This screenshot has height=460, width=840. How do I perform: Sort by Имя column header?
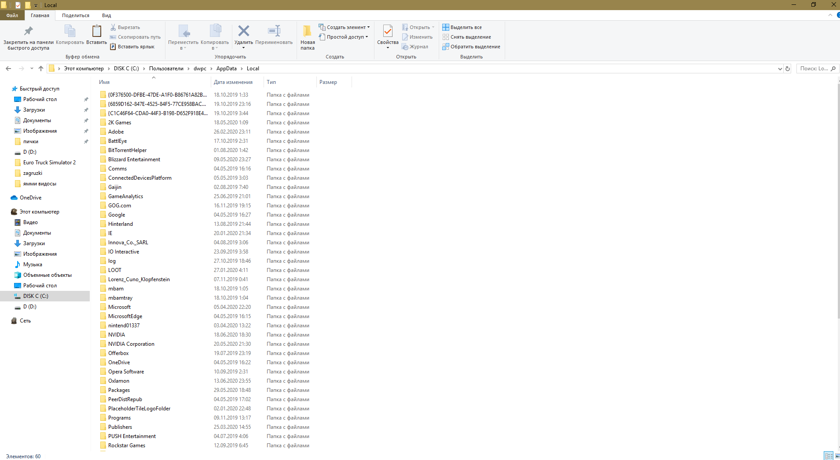(104, 82)
